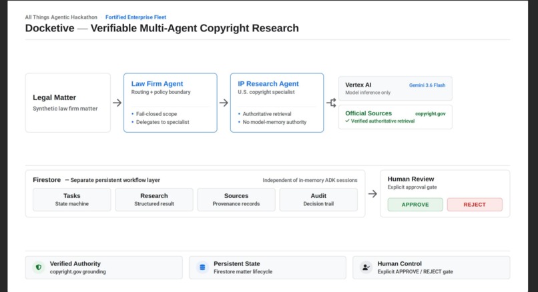Click the Explicit APPROVE / REJECT gate text

click(415, 272)
